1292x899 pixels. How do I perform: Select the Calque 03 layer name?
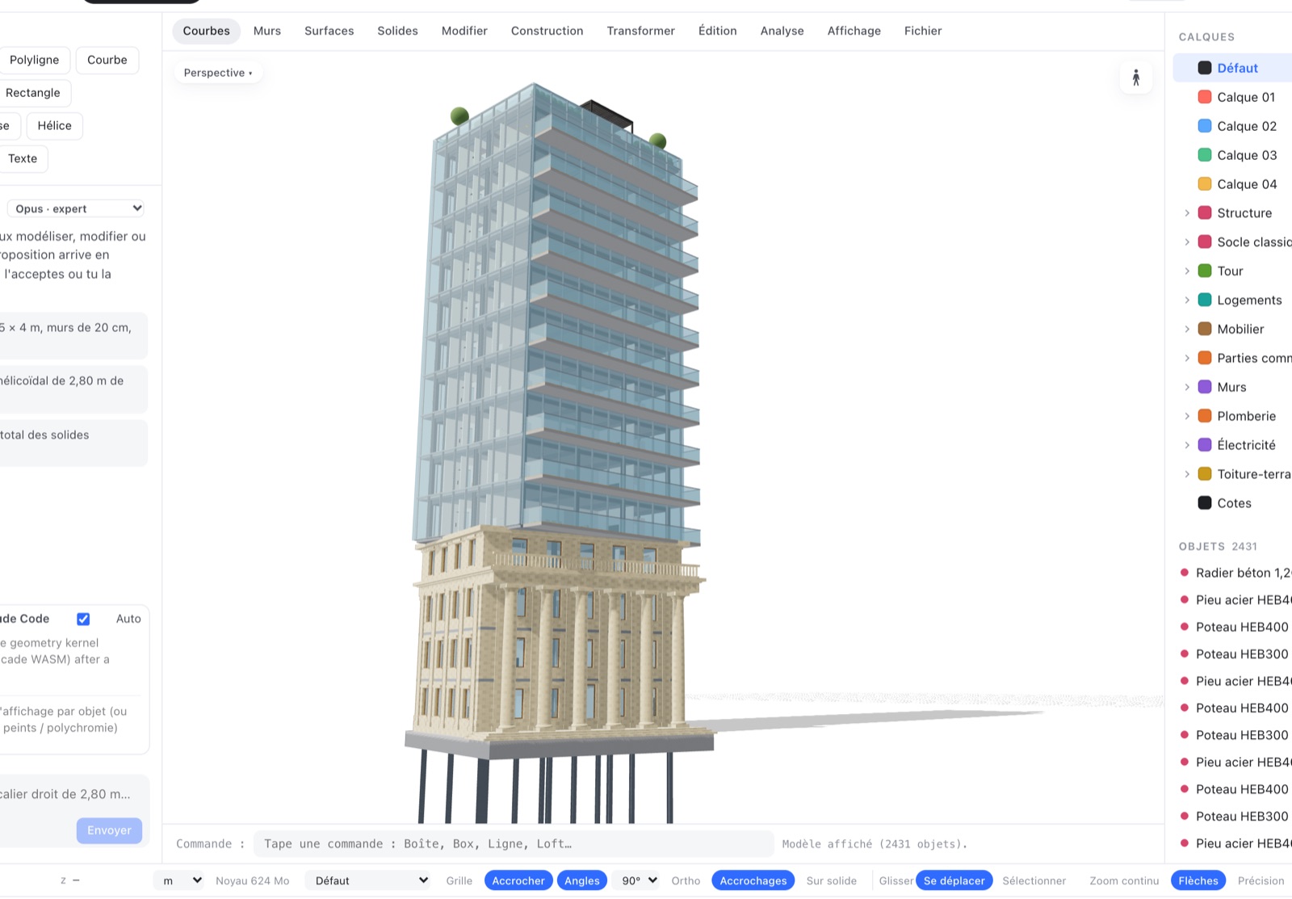click(x=1247, y=155)
